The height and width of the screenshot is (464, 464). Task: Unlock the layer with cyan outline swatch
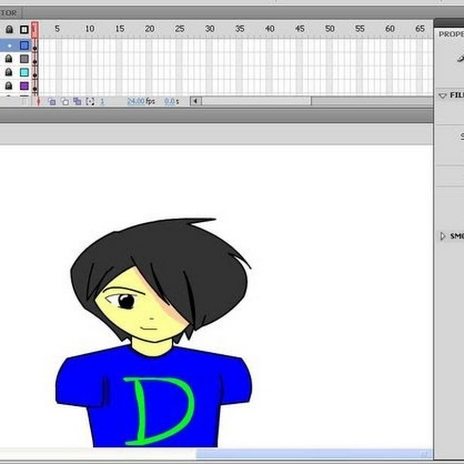coord(9,72)
